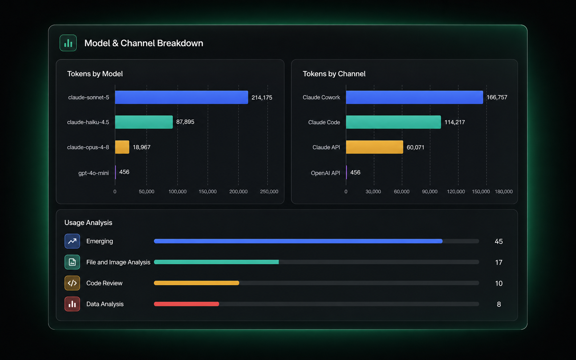Click the 50,000 axis tick label
The image size is (576, 360).
147,192
